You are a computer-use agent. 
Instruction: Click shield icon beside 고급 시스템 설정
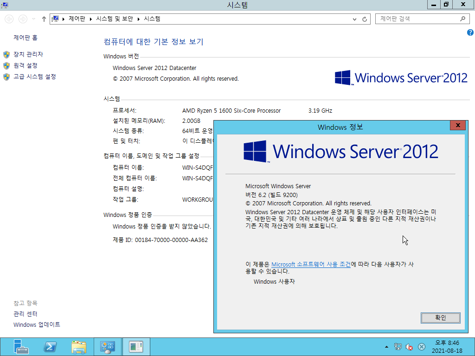(x=6, y=77)
